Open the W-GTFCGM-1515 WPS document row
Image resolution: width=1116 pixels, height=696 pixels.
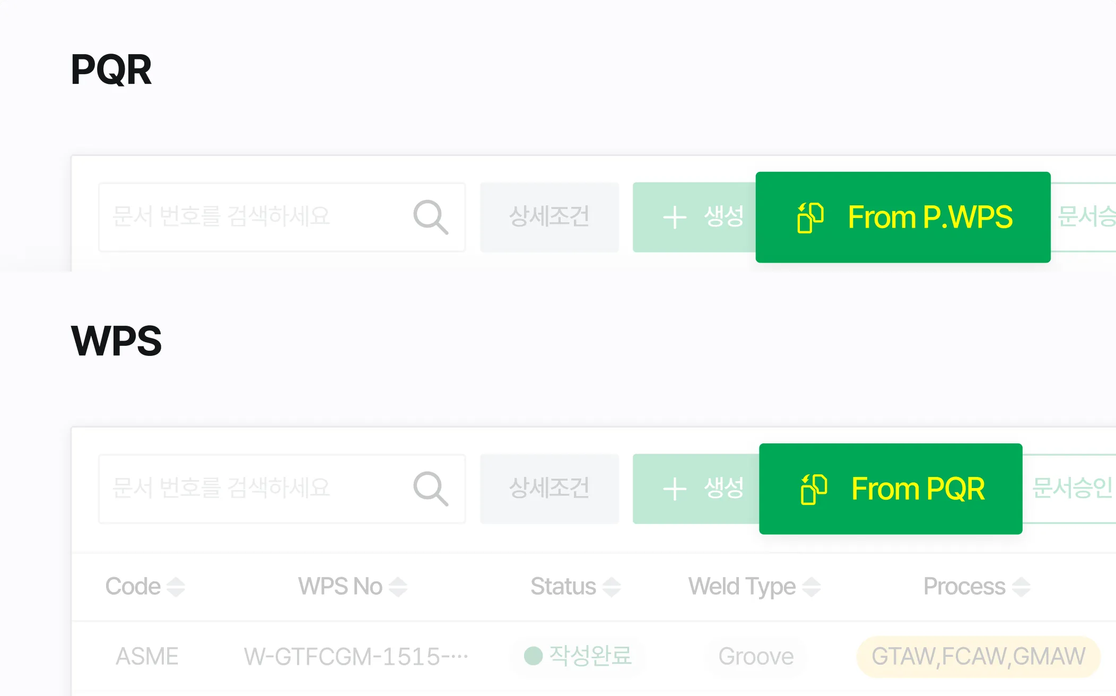pyautogui.click(x=355, y=657)
